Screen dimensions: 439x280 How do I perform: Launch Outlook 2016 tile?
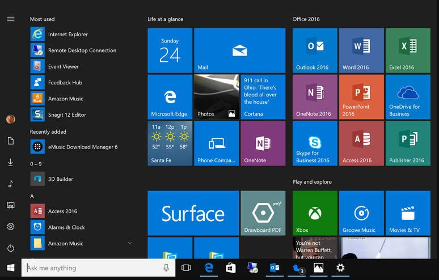tap(315, 50)
